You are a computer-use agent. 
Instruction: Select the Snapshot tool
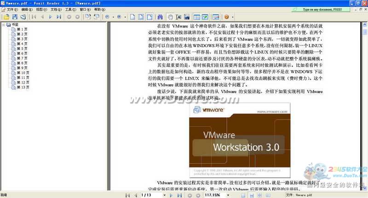pyautogui.click(x=187, y=17)
